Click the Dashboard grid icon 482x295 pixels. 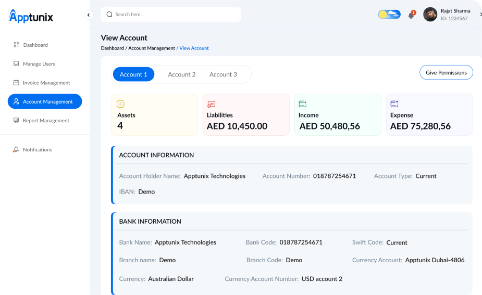(x=16, y=45)
